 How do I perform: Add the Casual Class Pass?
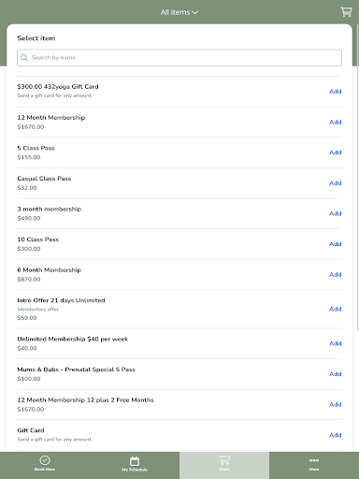click(x=336, y=183)
